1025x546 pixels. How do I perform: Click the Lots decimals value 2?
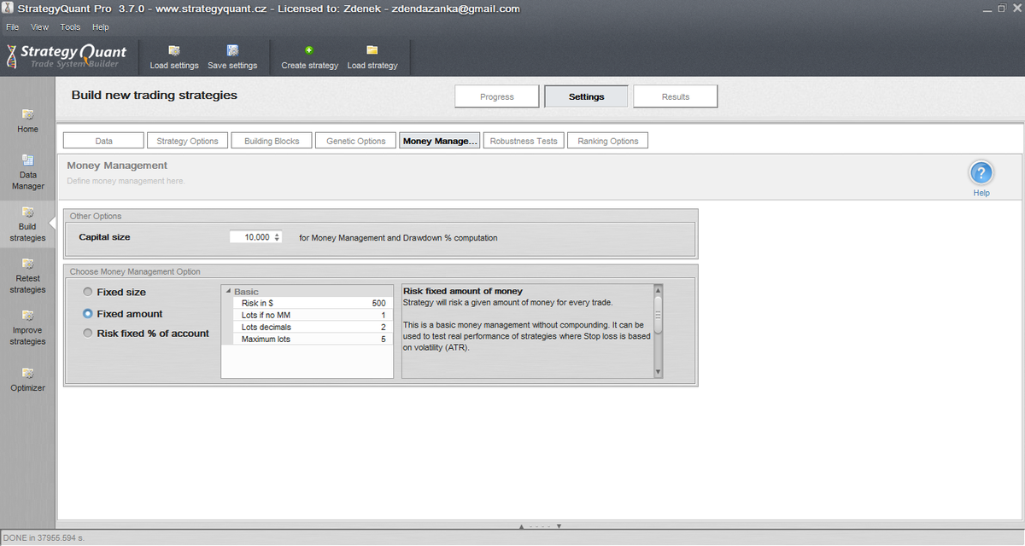coord(384,327)
